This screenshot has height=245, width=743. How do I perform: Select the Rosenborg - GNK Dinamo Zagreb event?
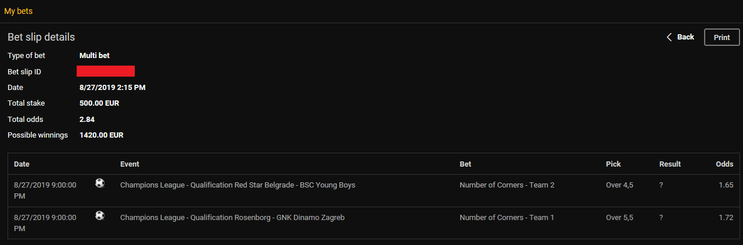[232, 218]
